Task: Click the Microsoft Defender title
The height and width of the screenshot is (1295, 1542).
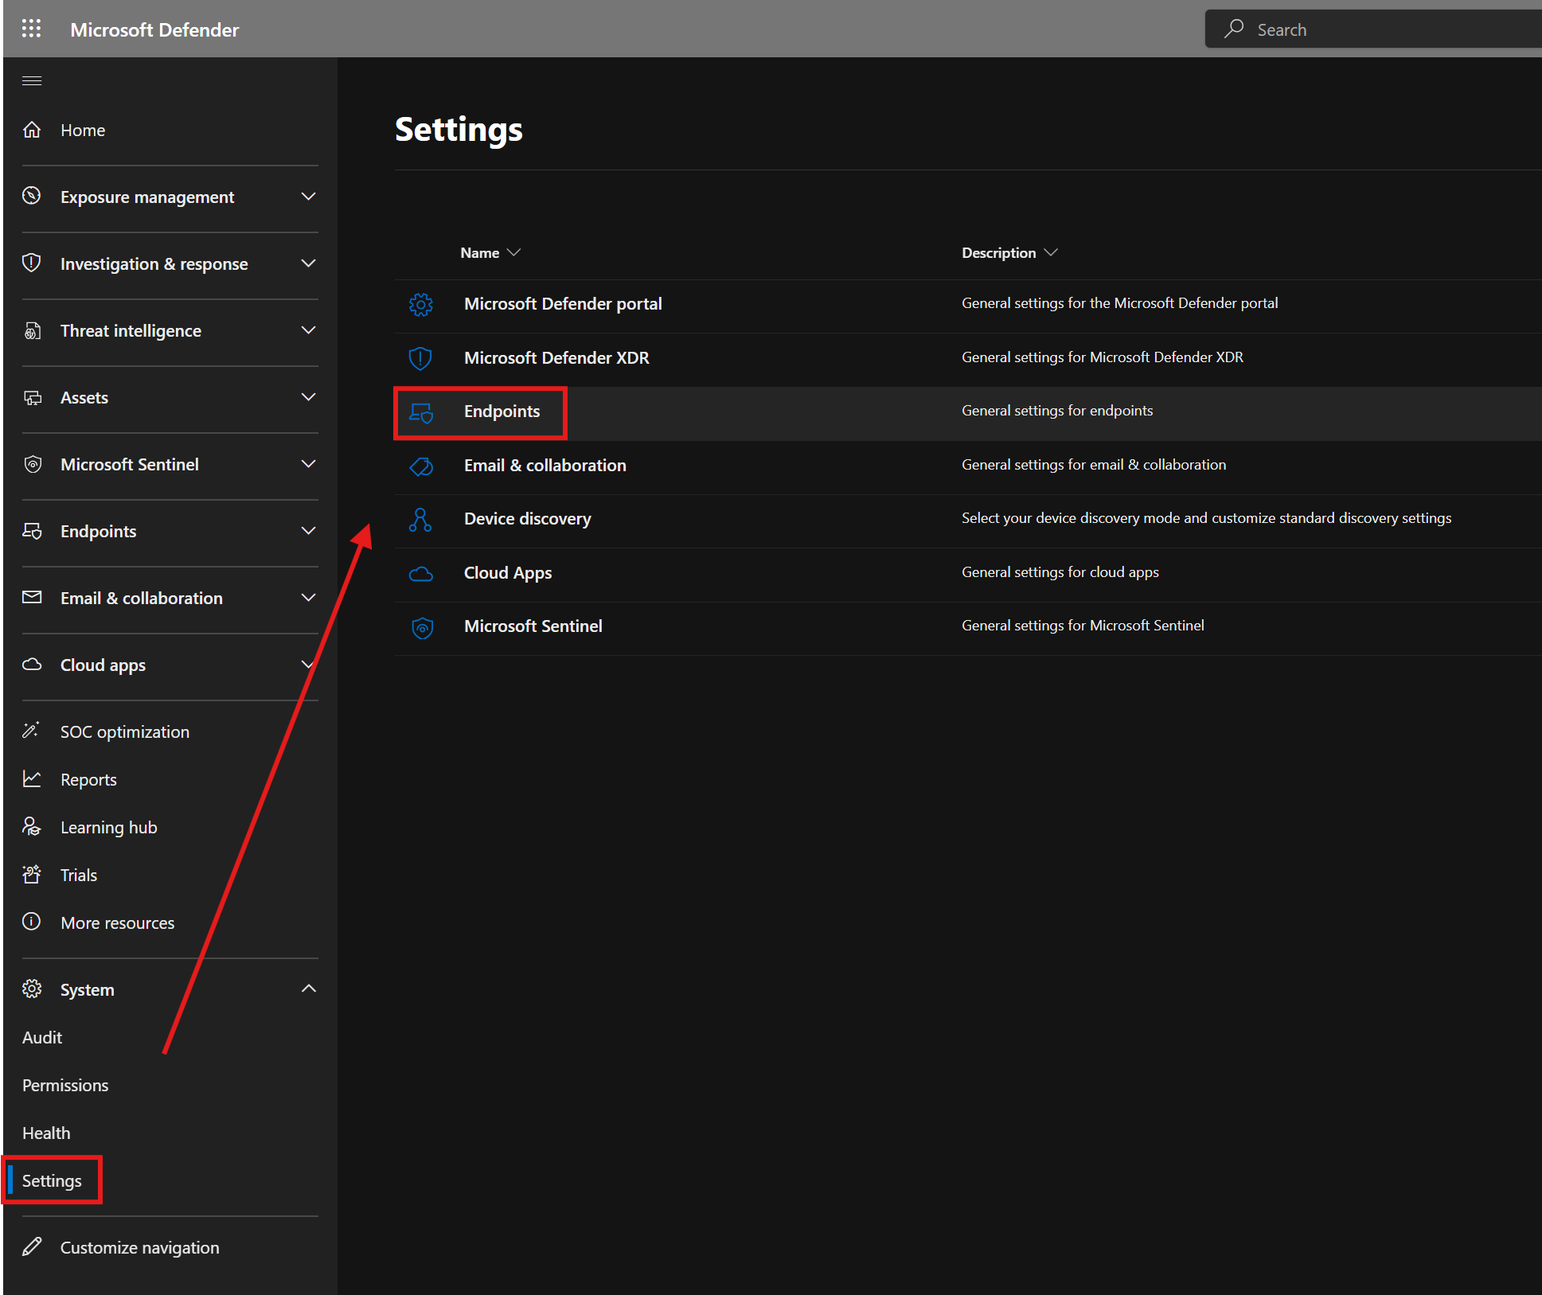Action: coord(154,29)
